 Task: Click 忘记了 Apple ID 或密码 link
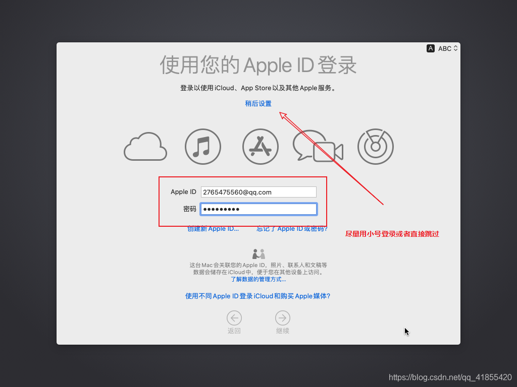tap(292, 229)
